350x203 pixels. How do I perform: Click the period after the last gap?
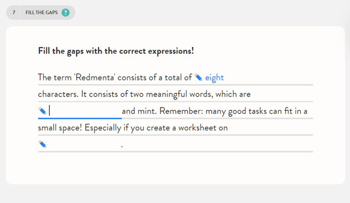[x=122, y=146]
